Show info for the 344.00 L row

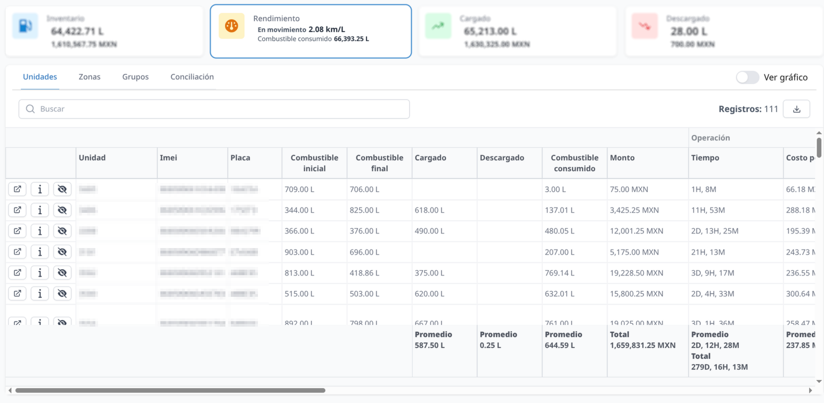tap(40, 210)
